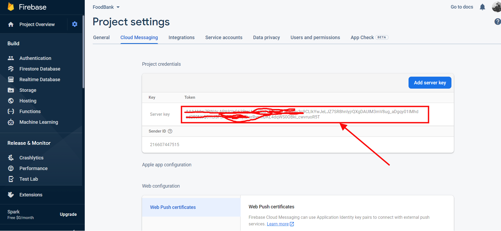Go to Crashlytics section

point(31,158)
